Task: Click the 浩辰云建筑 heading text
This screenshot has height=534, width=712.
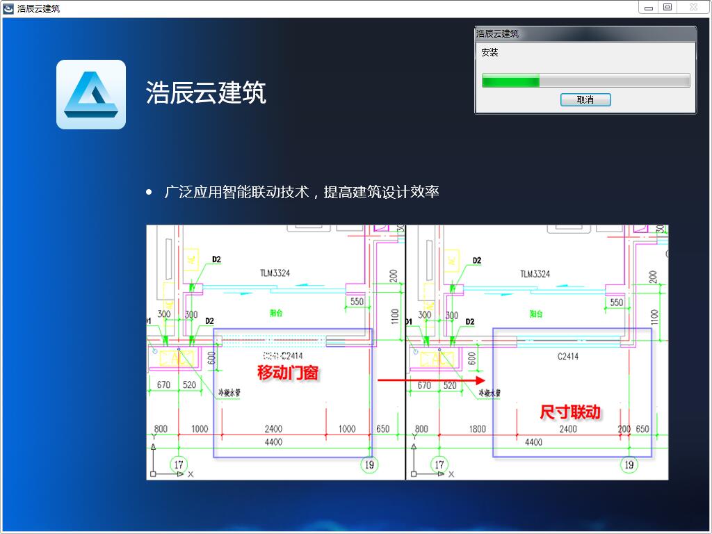Action: pos(206,92)
